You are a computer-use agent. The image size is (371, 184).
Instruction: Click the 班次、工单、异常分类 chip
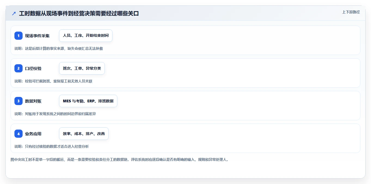82,68
